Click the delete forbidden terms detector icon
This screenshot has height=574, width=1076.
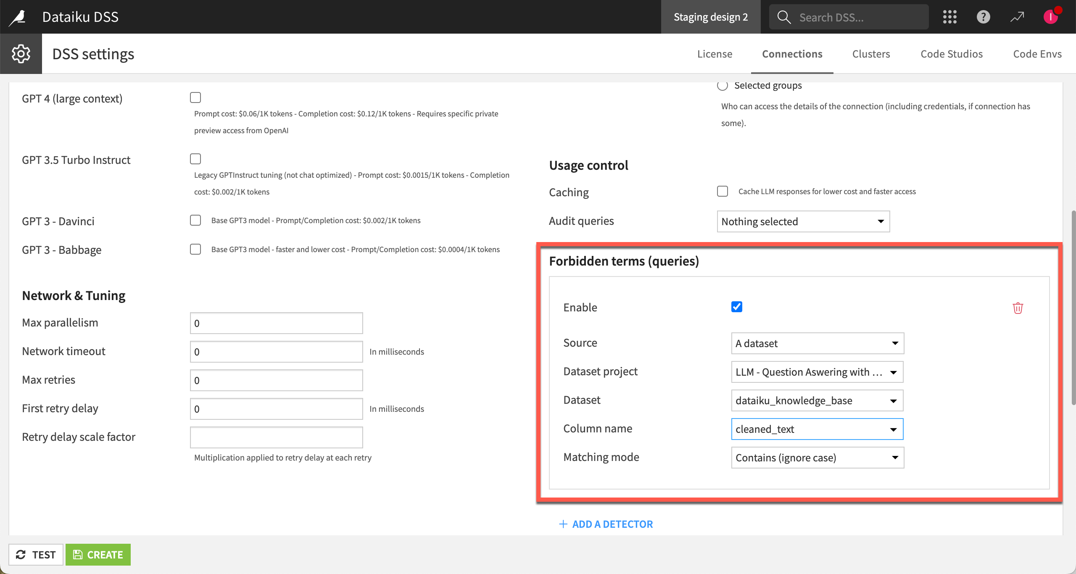click(x=1018, y=307)
